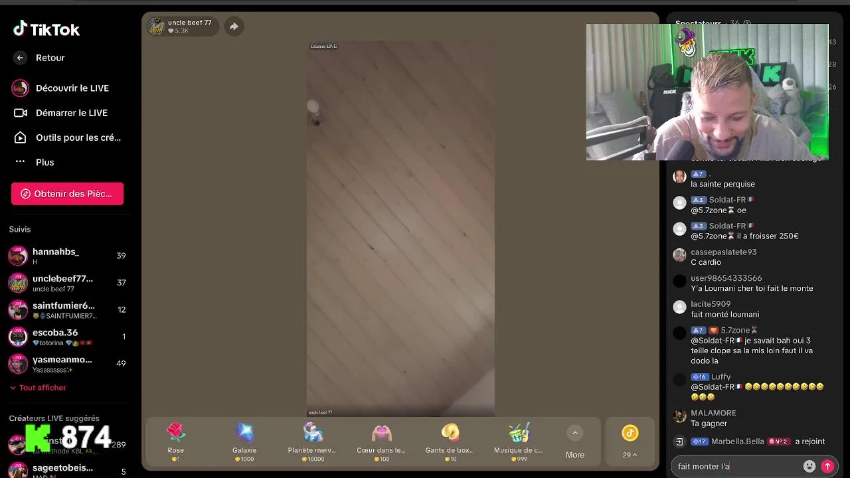Open sageetobeis suggested creator

point(66,470)
